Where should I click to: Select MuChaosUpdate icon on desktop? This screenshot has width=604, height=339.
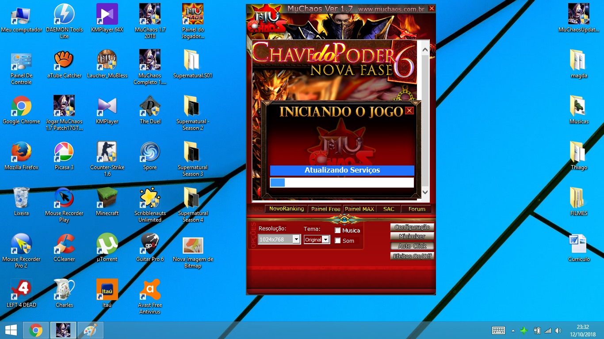579,19
